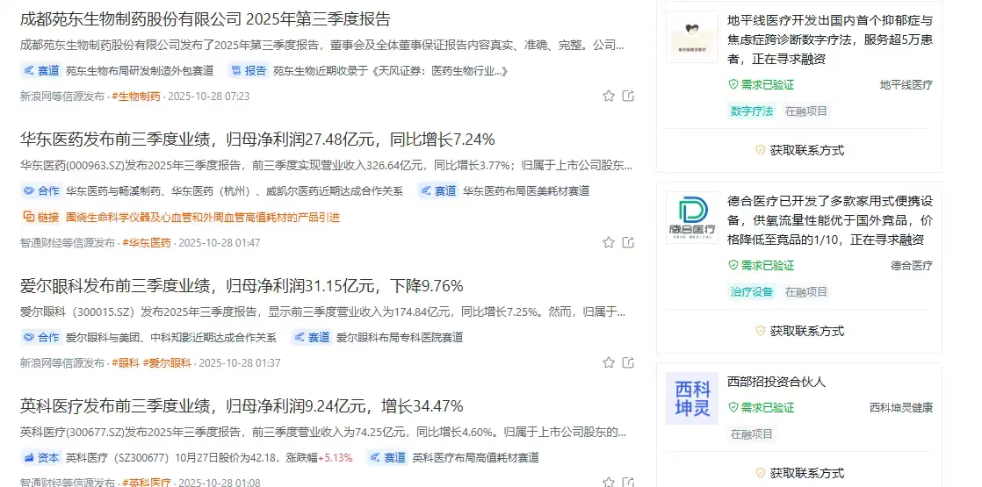
Task: Click 链接 tag under 华东医药 article
Action: pyautogui.click(x=40, y=218)
